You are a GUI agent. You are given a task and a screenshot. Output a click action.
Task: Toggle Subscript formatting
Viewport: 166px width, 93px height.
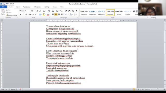tap(33, 14)
